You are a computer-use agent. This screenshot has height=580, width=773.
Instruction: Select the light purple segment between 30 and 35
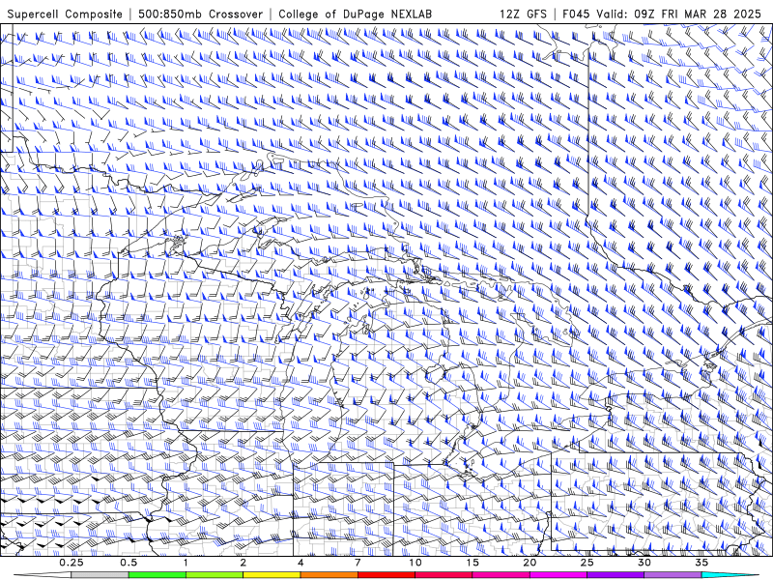673,575
